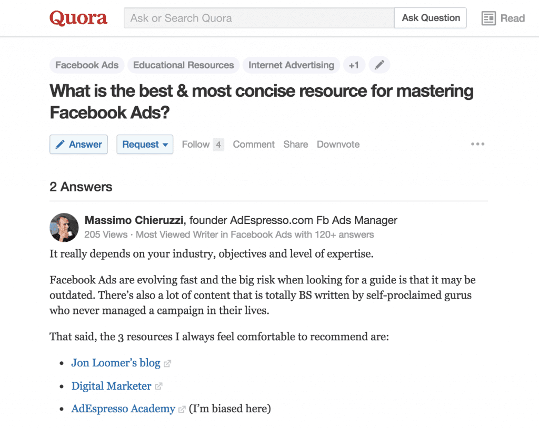Screen dimensions: 539x429
Task: Open the Read feed icon
Action: pyautogui.click(x=488, y=18)
